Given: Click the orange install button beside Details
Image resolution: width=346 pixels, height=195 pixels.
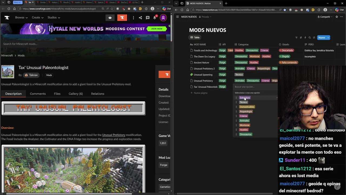Looking at the screenshot, I should click(164, 74).
